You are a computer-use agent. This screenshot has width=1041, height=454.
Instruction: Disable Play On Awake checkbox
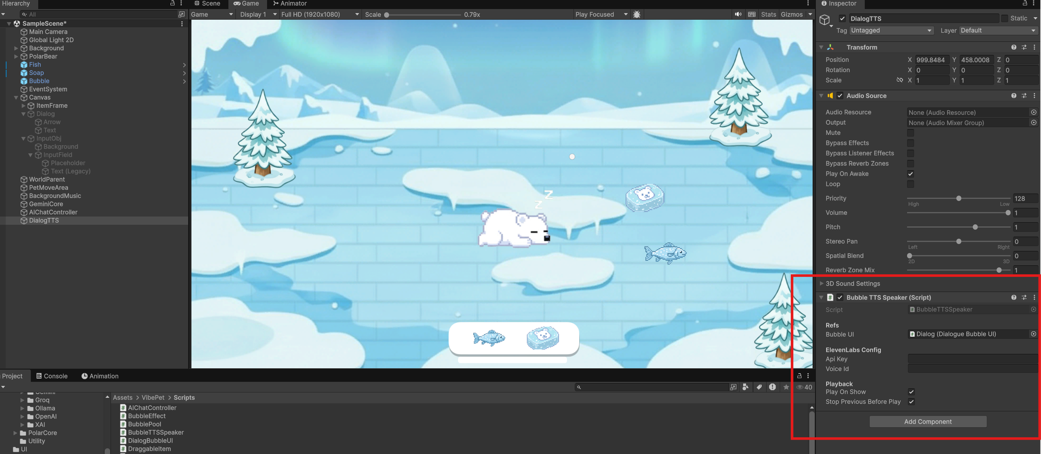coord(911,174)
